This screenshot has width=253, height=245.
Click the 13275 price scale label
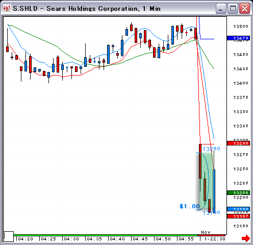coord(241,155)
